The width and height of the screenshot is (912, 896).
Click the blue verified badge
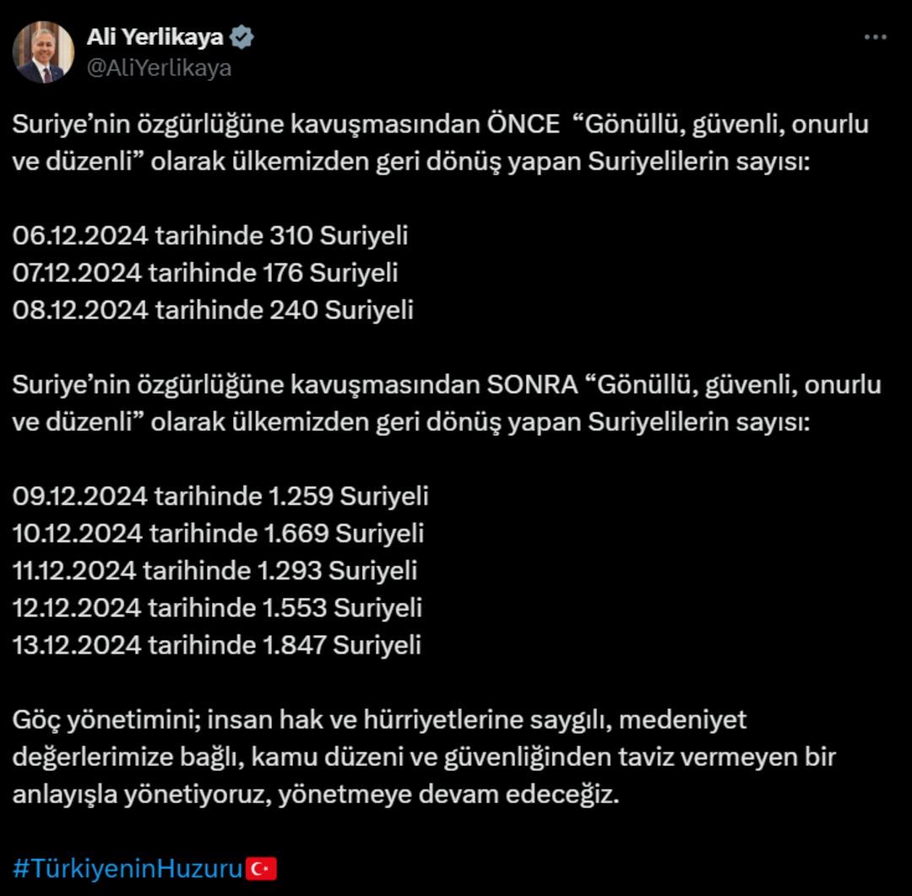[x=243, y=38]
